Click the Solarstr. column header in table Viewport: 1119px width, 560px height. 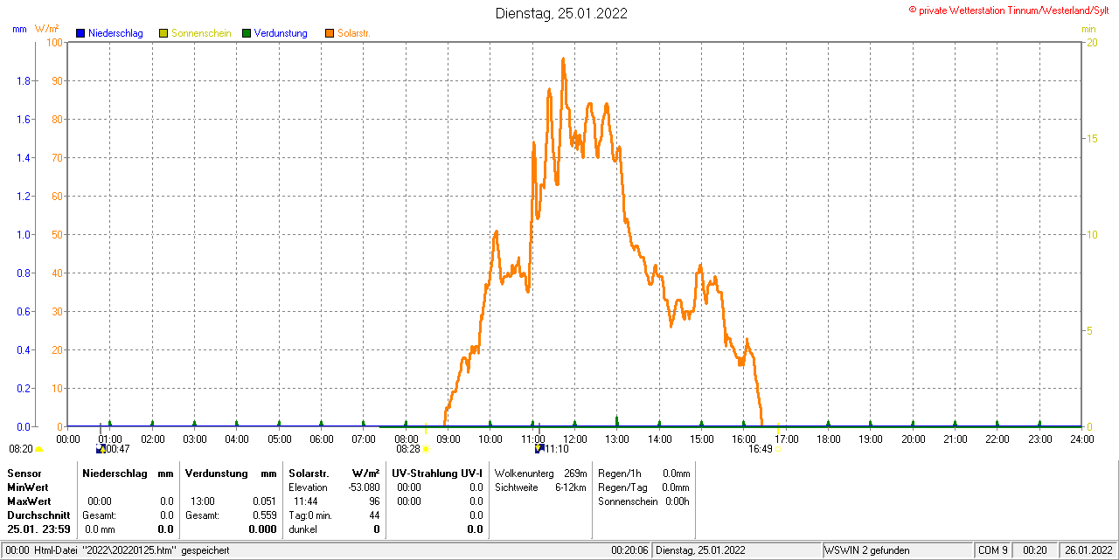click(307, 473)
